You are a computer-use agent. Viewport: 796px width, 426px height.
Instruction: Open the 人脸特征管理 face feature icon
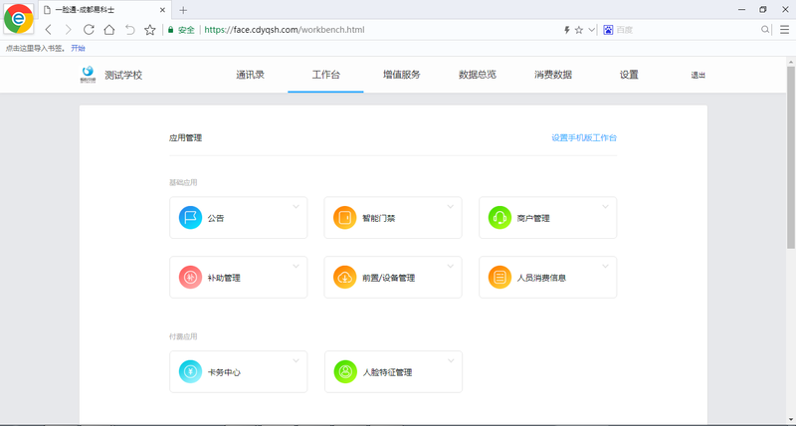[x=344, y=372]
